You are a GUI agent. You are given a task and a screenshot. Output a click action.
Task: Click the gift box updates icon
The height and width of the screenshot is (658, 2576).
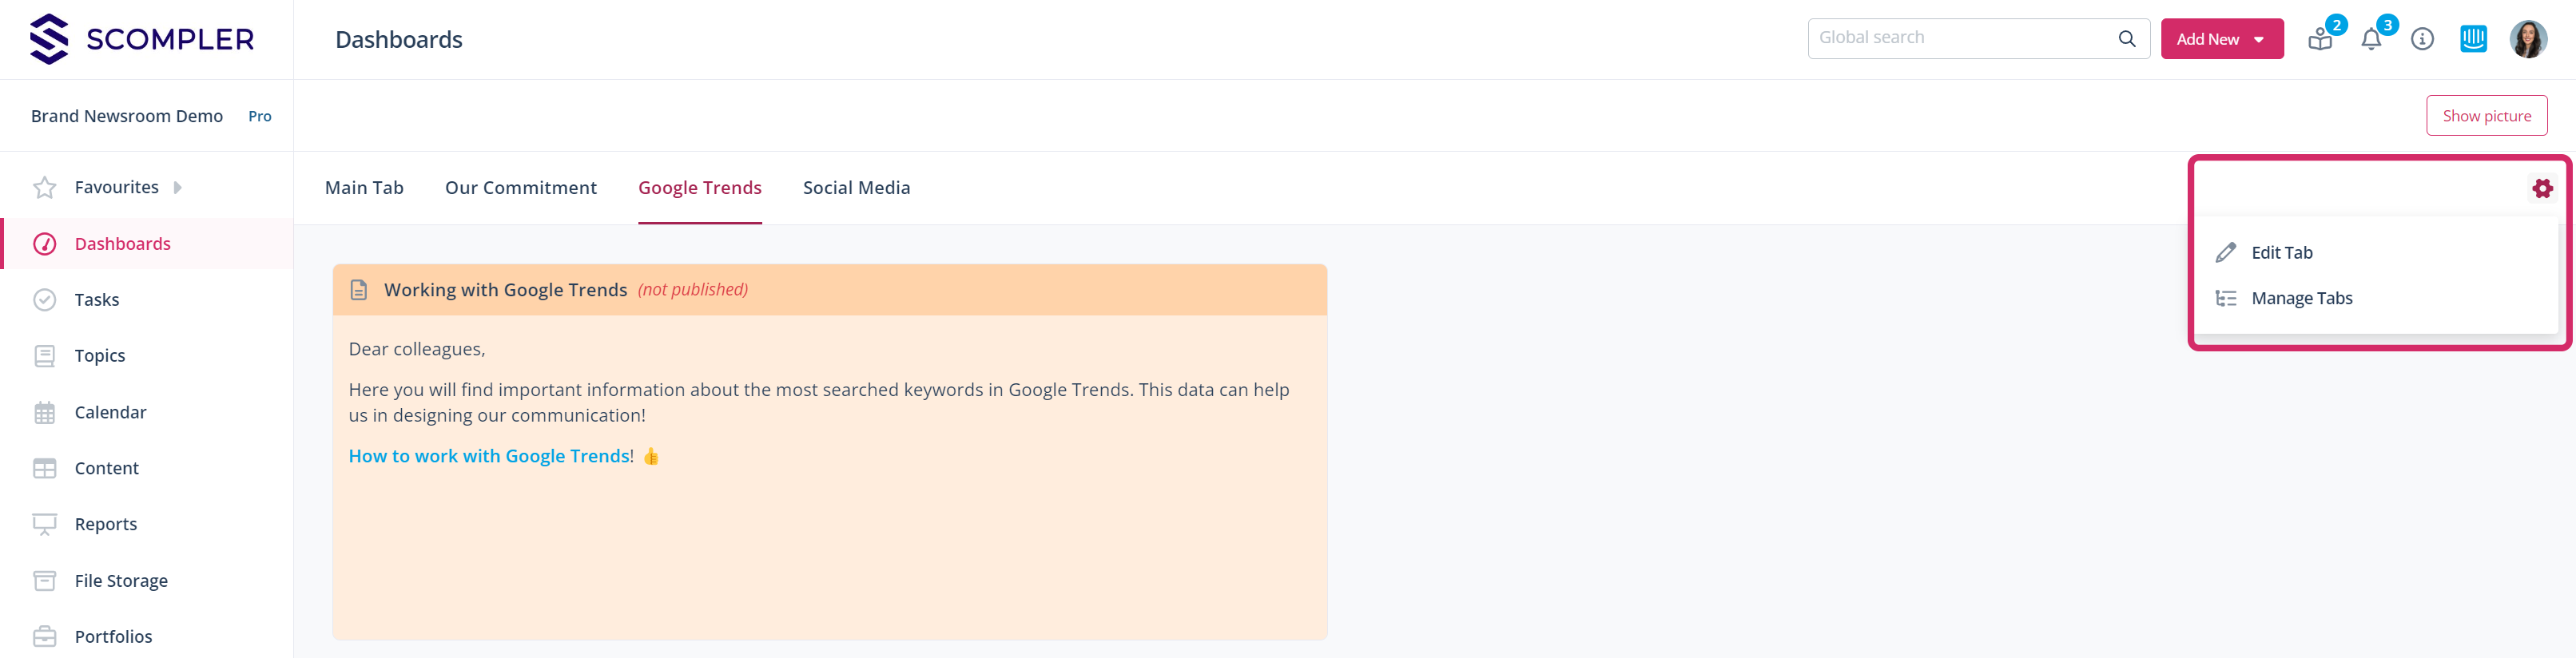click(2320, 40)
